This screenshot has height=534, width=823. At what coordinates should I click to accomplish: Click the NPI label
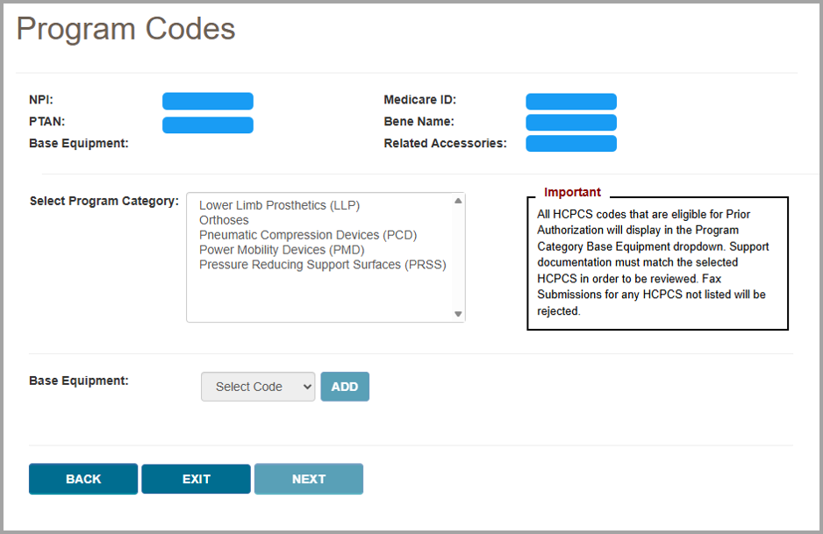41,100
